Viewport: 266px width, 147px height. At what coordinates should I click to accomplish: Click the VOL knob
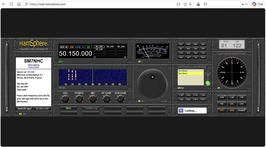click(65, 99)
